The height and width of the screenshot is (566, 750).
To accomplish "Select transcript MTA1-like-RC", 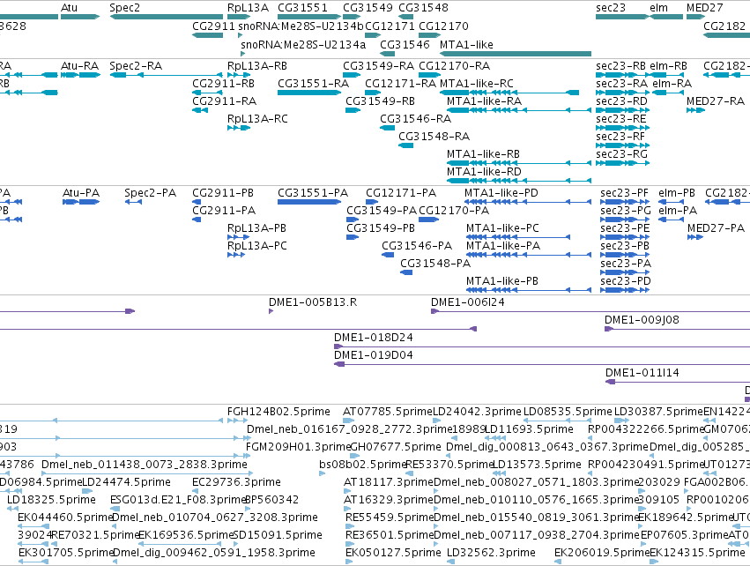I will click(x=509, y=93).
